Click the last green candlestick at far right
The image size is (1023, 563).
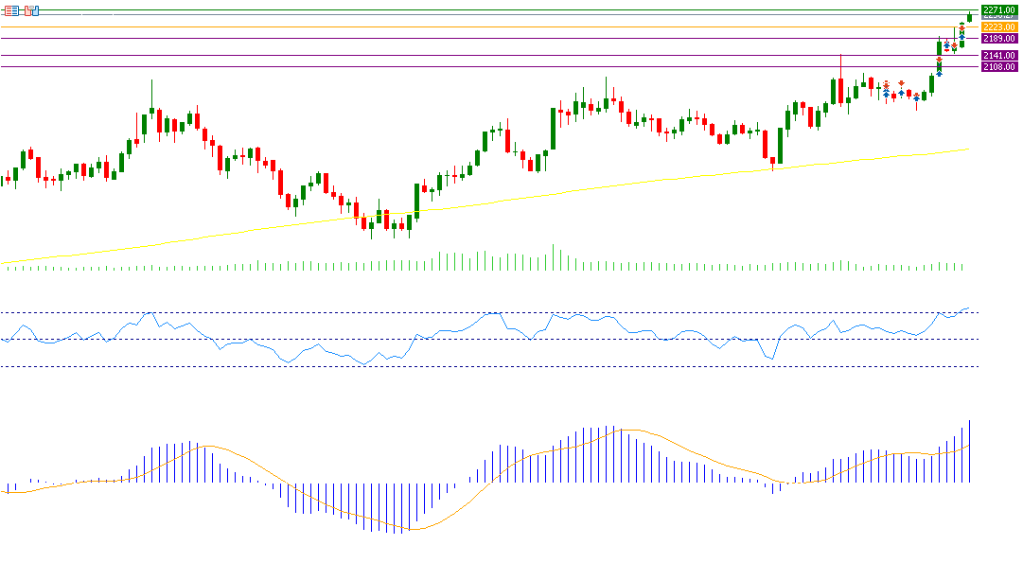click(x=970, y=16)
